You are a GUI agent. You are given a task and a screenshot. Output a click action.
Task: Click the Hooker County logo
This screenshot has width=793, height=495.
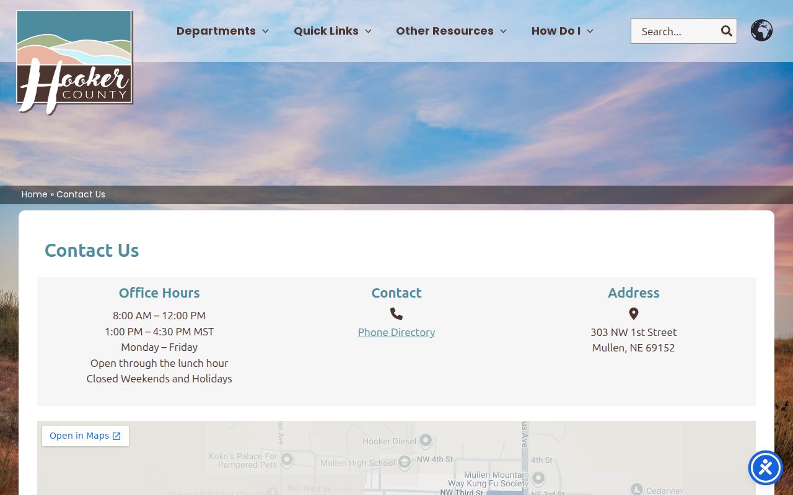coord(74,62)
